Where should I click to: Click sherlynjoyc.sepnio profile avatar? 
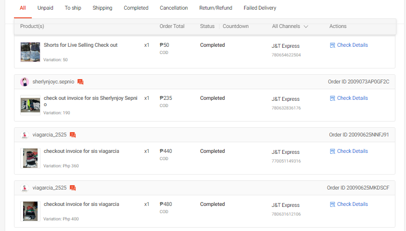click(x=25, y=82)
